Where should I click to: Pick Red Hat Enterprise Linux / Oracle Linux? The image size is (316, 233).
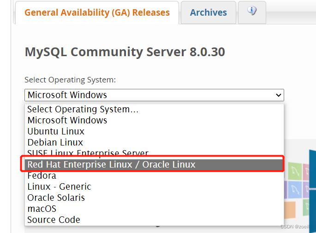click(154, 164)
